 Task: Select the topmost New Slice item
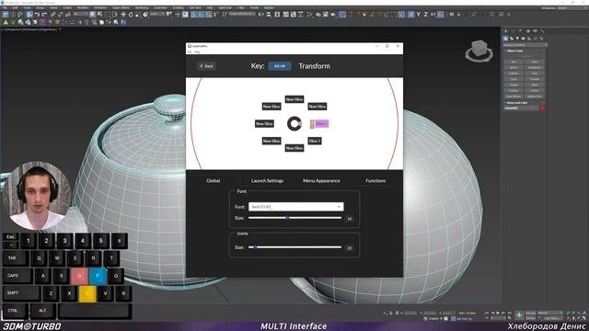(294, 99)
